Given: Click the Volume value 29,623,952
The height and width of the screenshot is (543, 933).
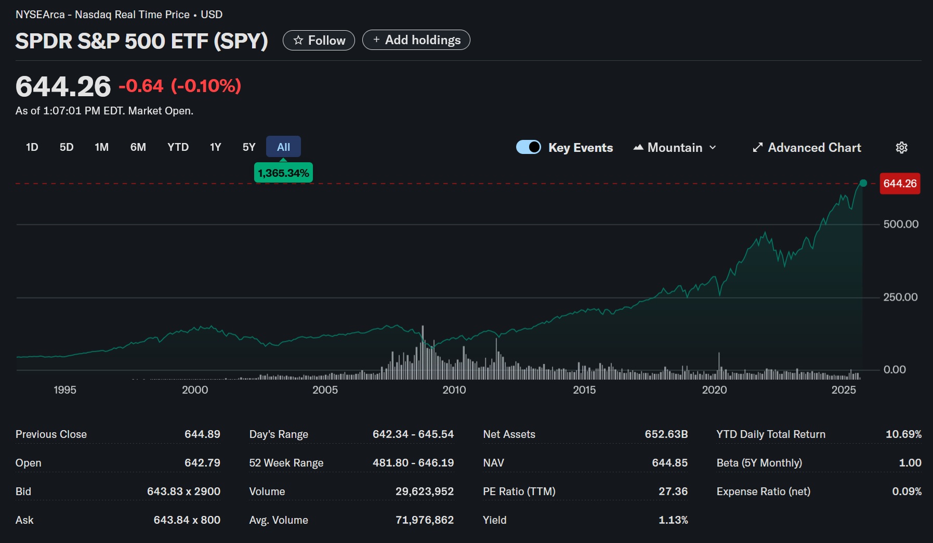Looking at the screenshot, I should [x=425, y=492].
